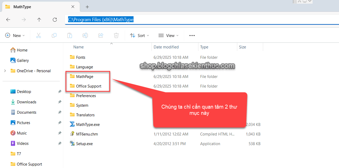Image resolution: width=339 pixels, height=168 pixels.
Task: Close the MathType tab
Action: [x=73, y=7]
